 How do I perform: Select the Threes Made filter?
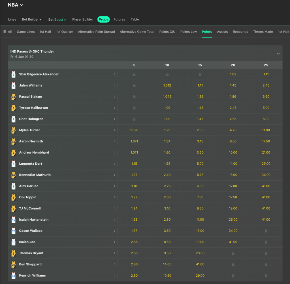263,32
